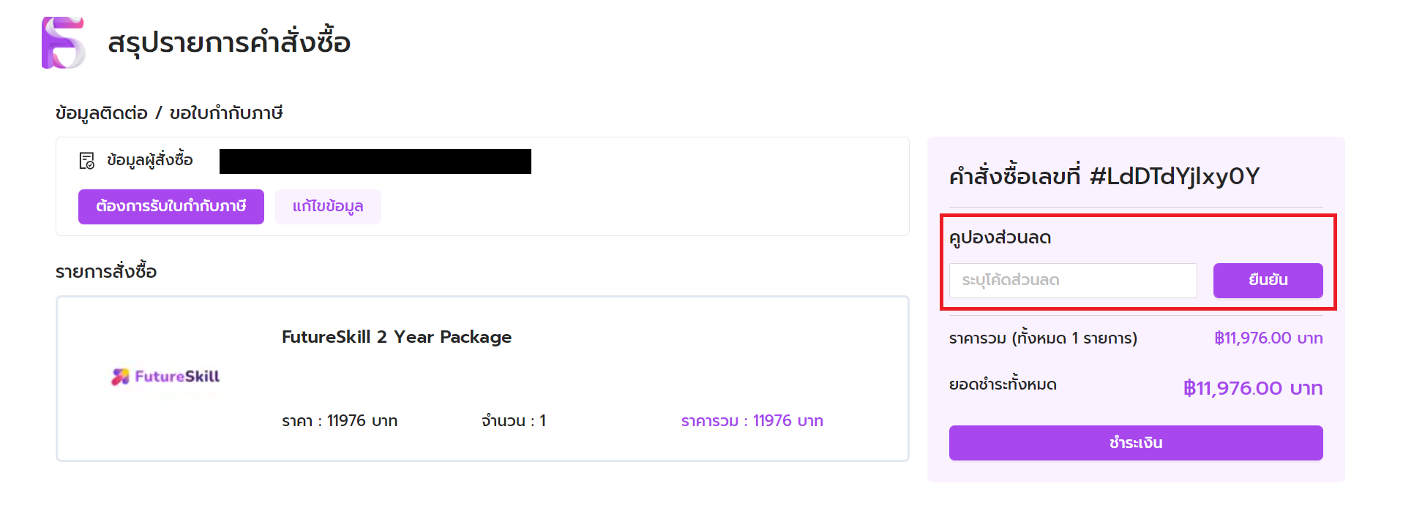The image size is (1403, 527).
Task: Open the แก้ไขข้อมูล edit info button
Action: click(328, 207)
